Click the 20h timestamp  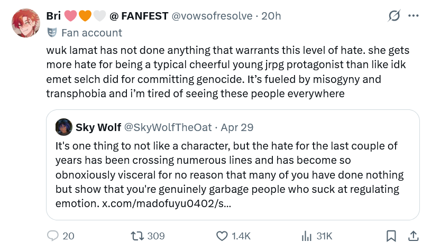271,16
